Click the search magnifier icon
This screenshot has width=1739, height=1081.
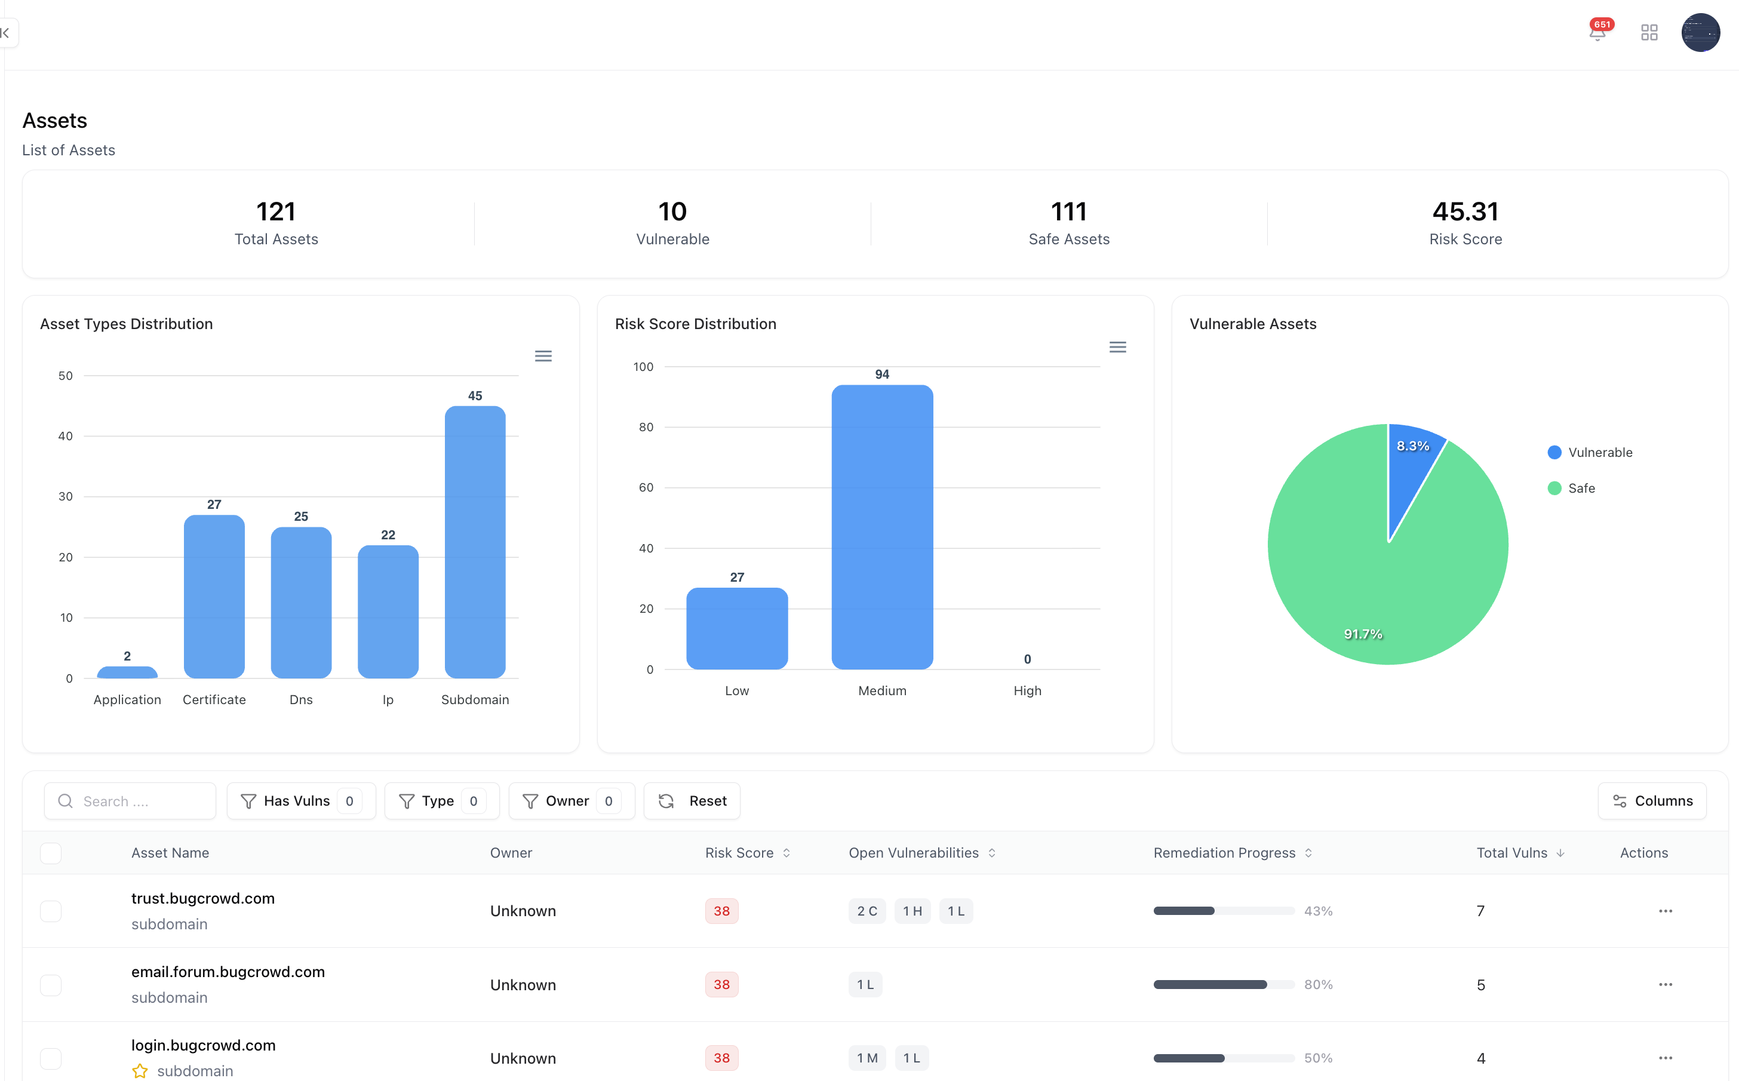pyautogui.click(x=66, y=801)
